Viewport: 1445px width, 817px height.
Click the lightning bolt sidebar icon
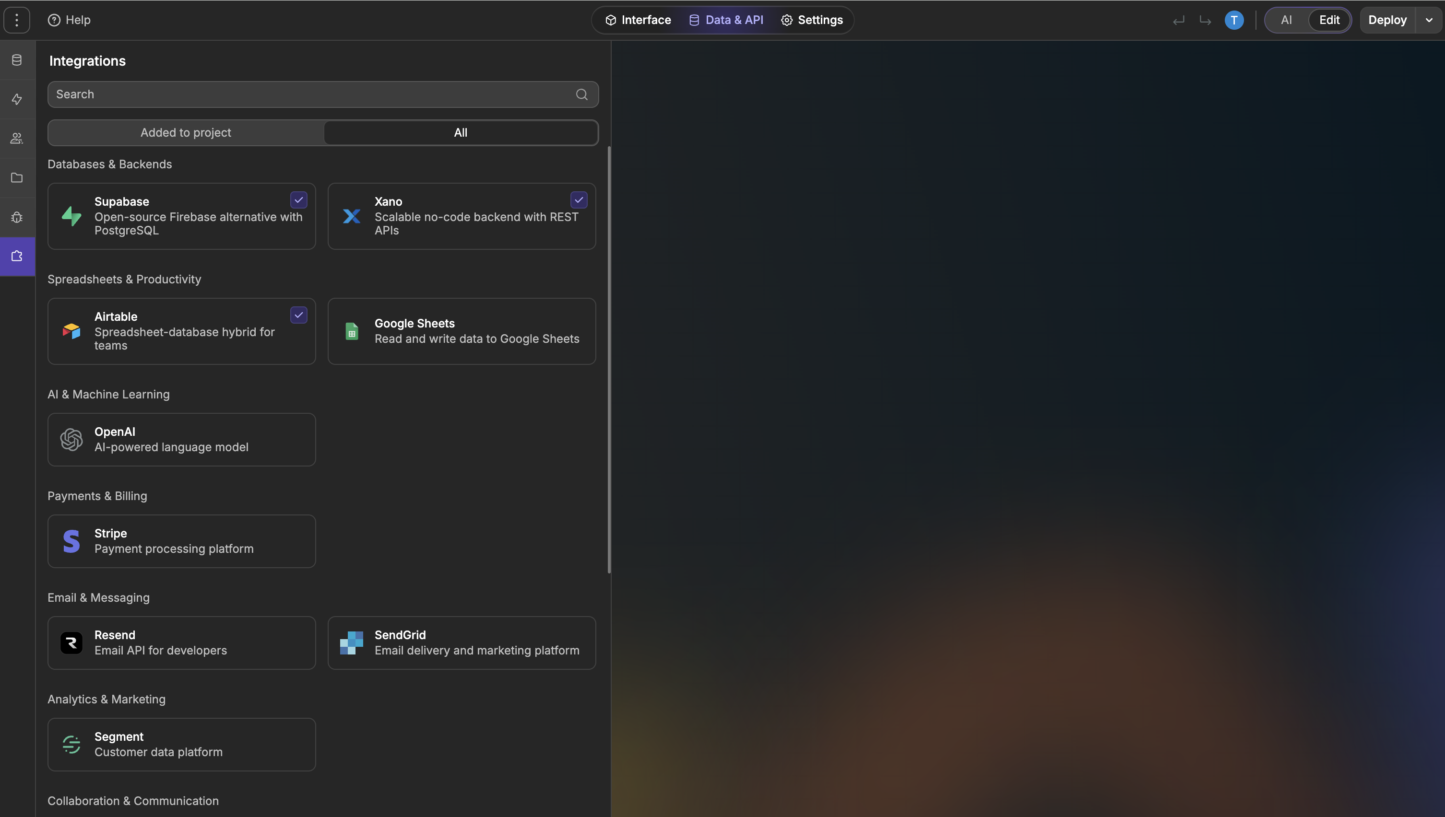click(x=17, y=99)
